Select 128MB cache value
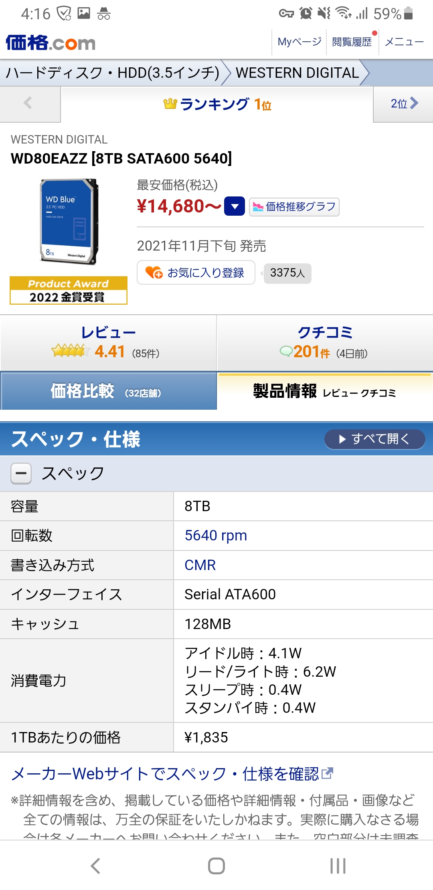The height and width of the screenshot is (890, 433). pos(208,624)
